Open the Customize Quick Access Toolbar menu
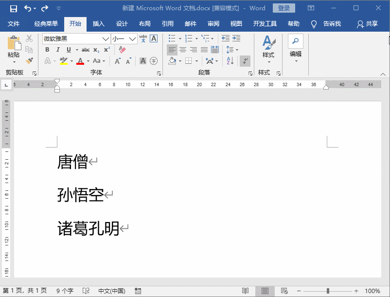Image resolution: width=390 pixels, height=297 pixels. point(59,9)
